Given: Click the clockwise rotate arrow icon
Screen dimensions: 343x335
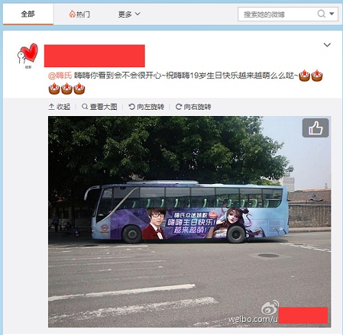Looking at the screenshot, I should click(x=178, y=106).
